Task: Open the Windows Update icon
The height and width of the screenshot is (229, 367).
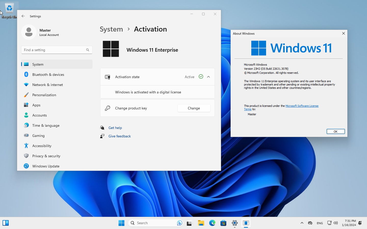Action: [26, 166]
